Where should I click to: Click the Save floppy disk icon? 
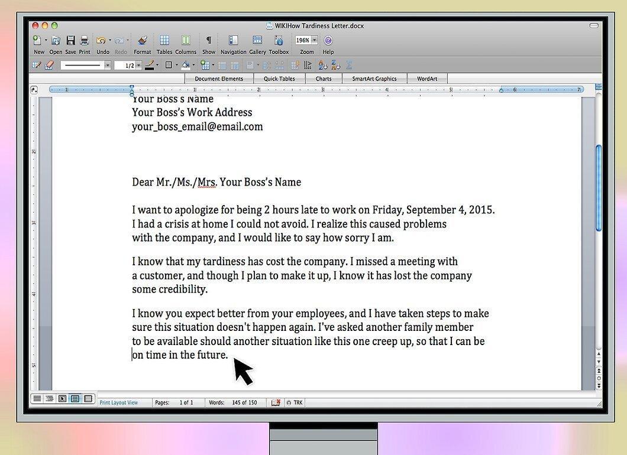(x=71, y=40)
